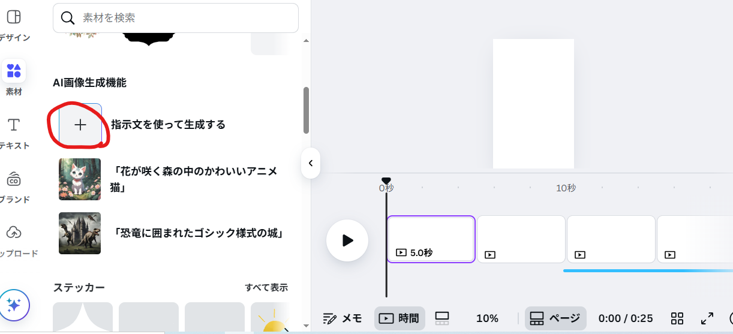Click すべて表示 next to ステッカー
This screenshot has height=334, width=733.
266,287
